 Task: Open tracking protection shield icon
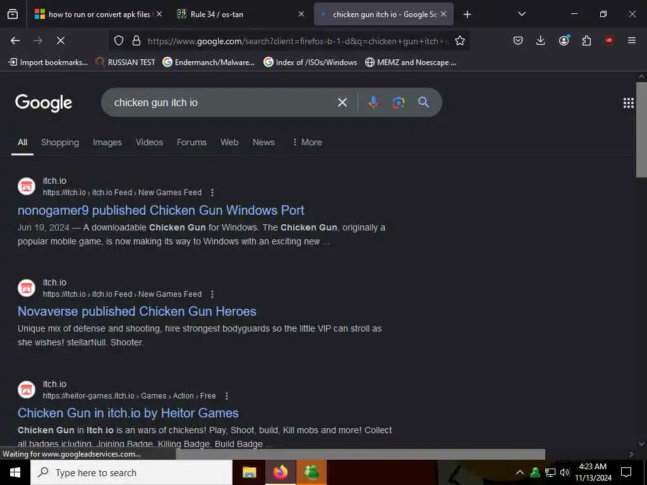point(119,40)
